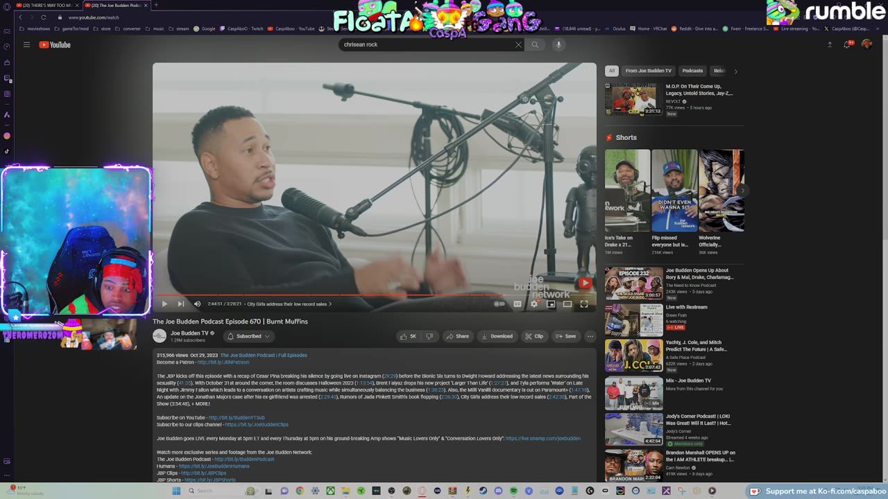The height and width of the screenshot is (499, 888).
Task: Open the Ice's Take on Drake short
Action: coord(627,191)
